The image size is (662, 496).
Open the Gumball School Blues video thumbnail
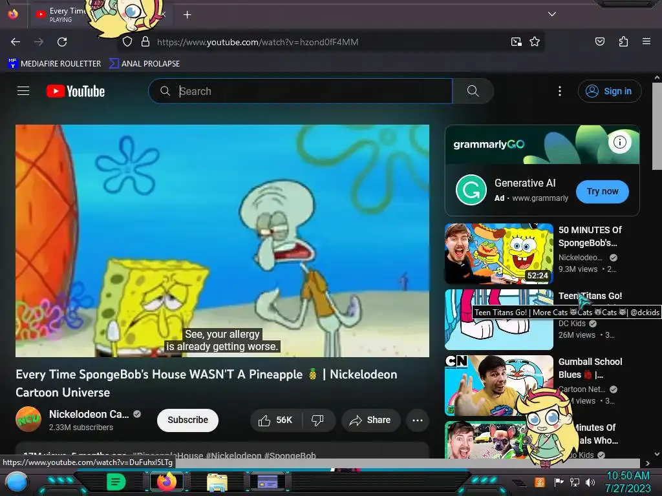tap(498, 385)
